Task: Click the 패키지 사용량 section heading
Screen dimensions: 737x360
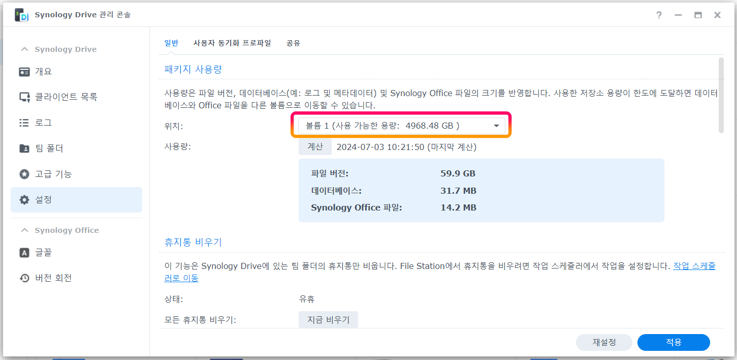Action: click(x=193, y=70)
